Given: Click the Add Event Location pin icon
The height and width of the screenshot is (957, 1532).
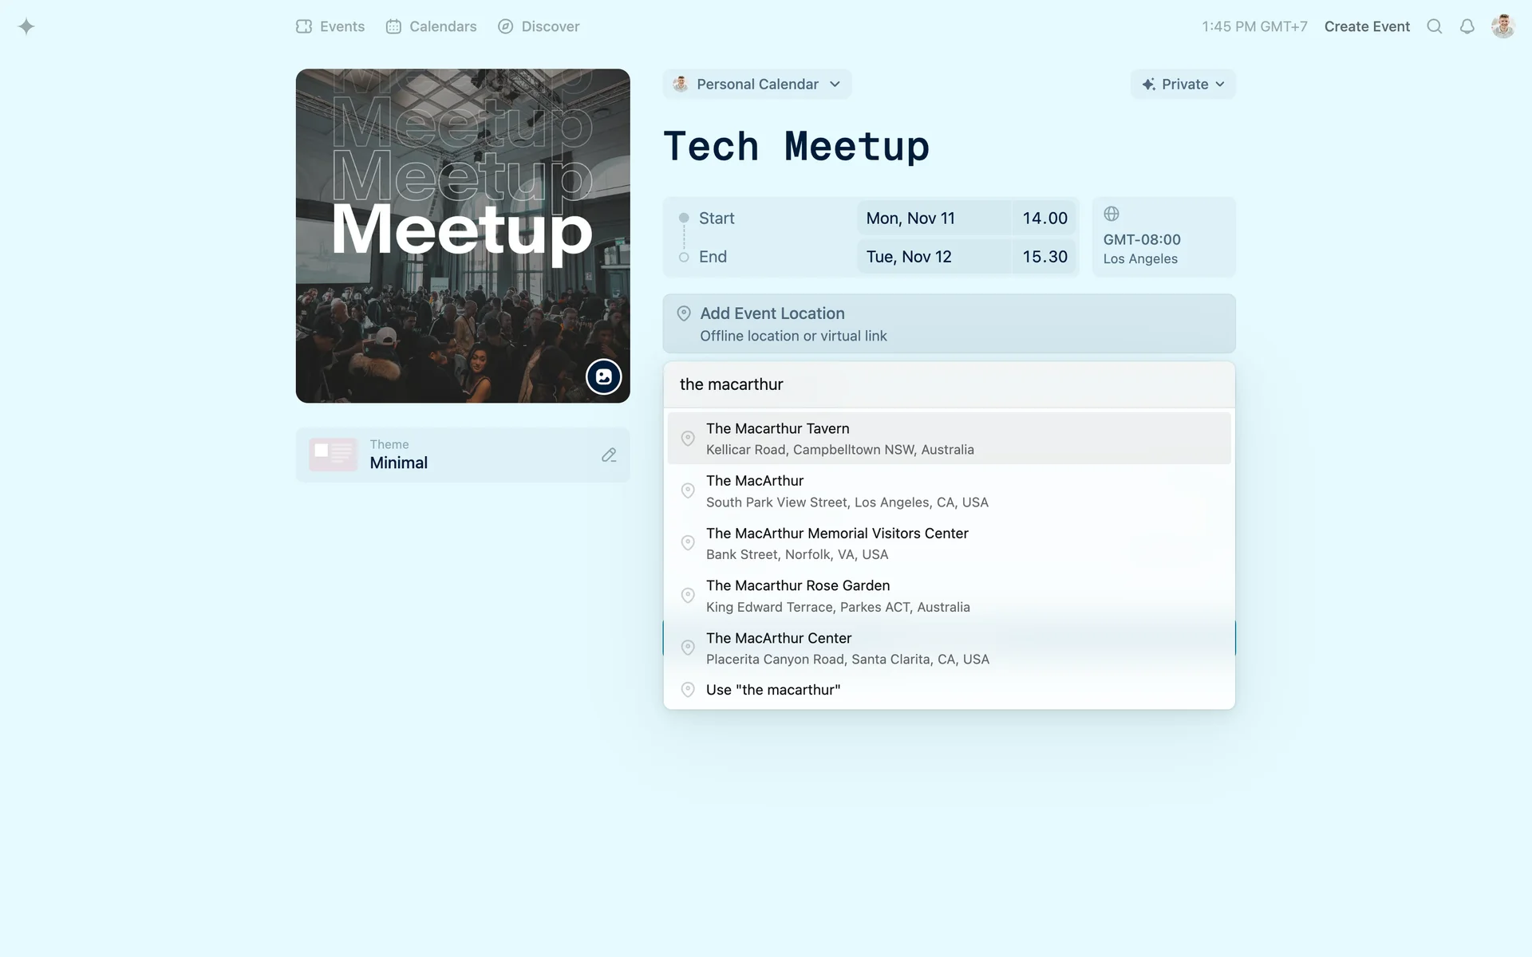Looking at the screenshot, I should (684, 313).
